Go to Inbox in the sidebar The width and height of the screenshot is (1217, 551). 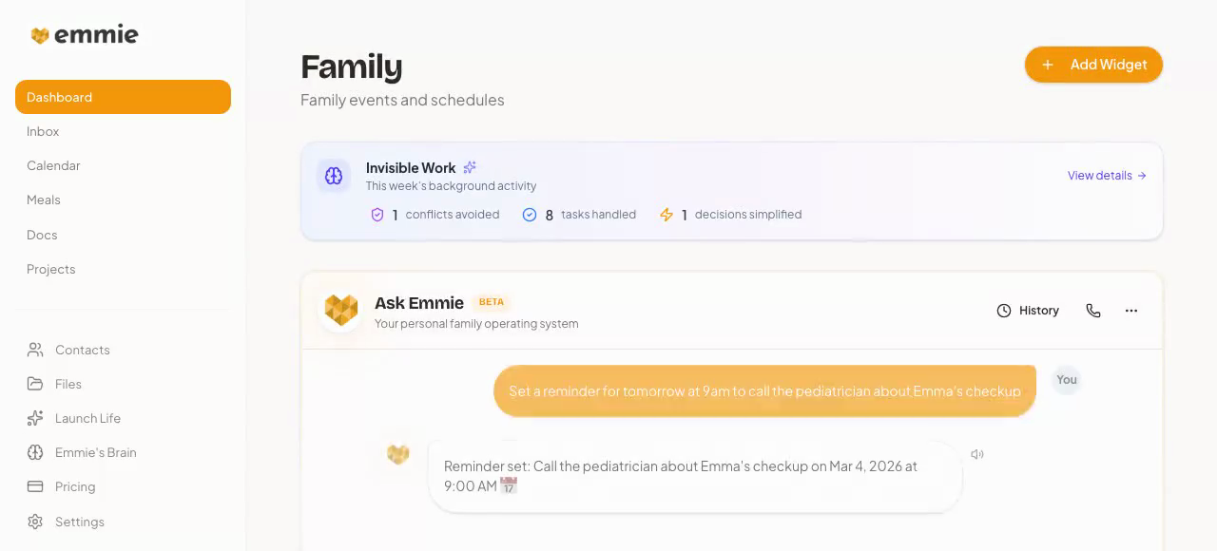tap(43, 131)
